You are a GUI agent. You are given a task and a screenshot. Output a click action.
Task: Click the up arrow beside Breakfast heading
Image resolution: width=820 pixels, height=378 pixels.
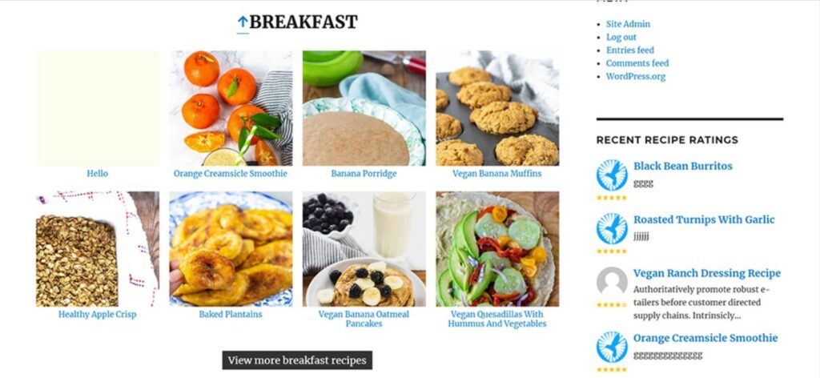click(x=243, y=22)
